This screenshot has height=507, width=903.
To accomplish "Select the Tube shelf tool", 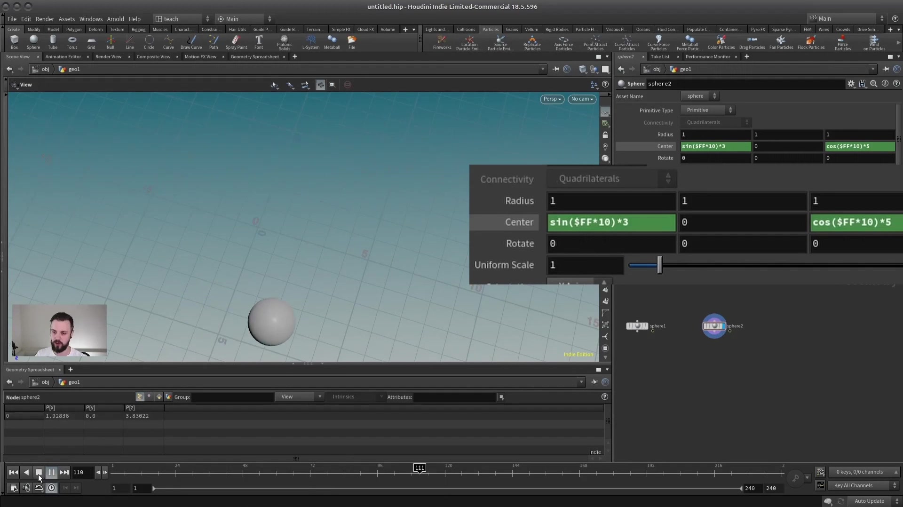I will (x=53, y=42).
